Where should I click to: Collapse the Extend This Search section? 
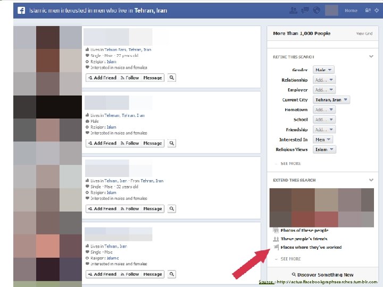click(x=371, y=180)
